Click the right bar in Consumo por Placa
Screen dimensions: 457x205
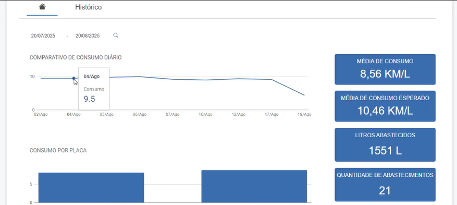(x=254, y=186)
